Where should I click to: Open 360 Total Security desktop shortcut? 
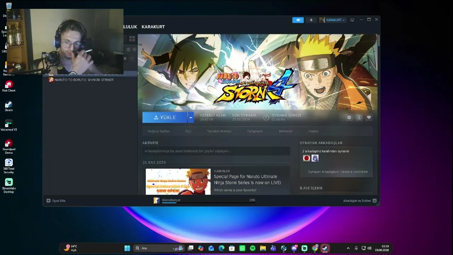[9, 166]
